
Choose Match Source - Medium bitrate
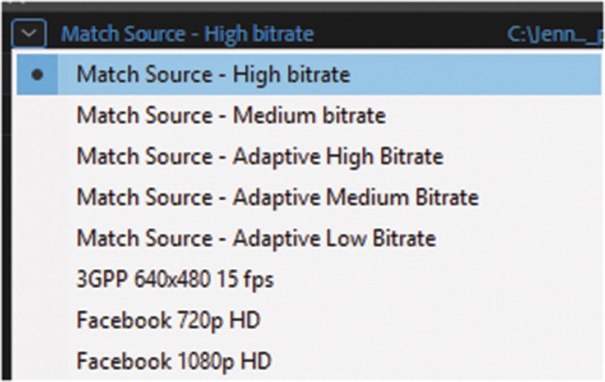(230, 116)
